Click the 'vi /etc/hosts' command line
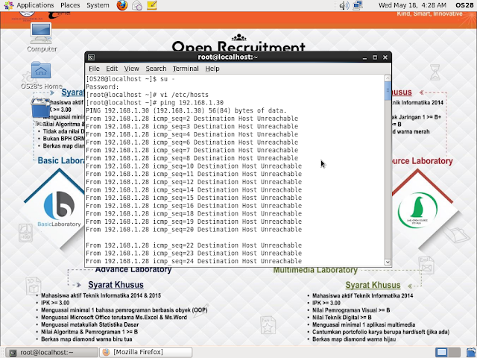Screen dimensions: 477x358 [x=148, y=95]
